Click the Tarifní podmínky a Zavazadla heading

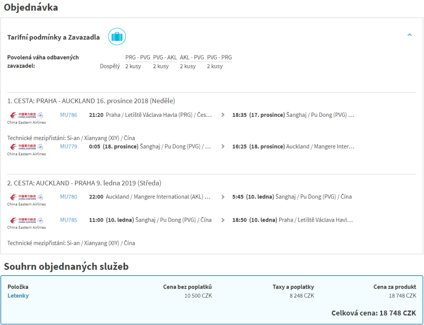click(x=53, y=37)
